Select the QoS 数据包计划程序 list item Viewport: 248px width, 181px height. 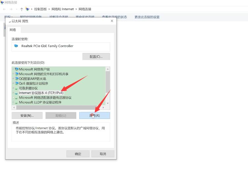34,83
